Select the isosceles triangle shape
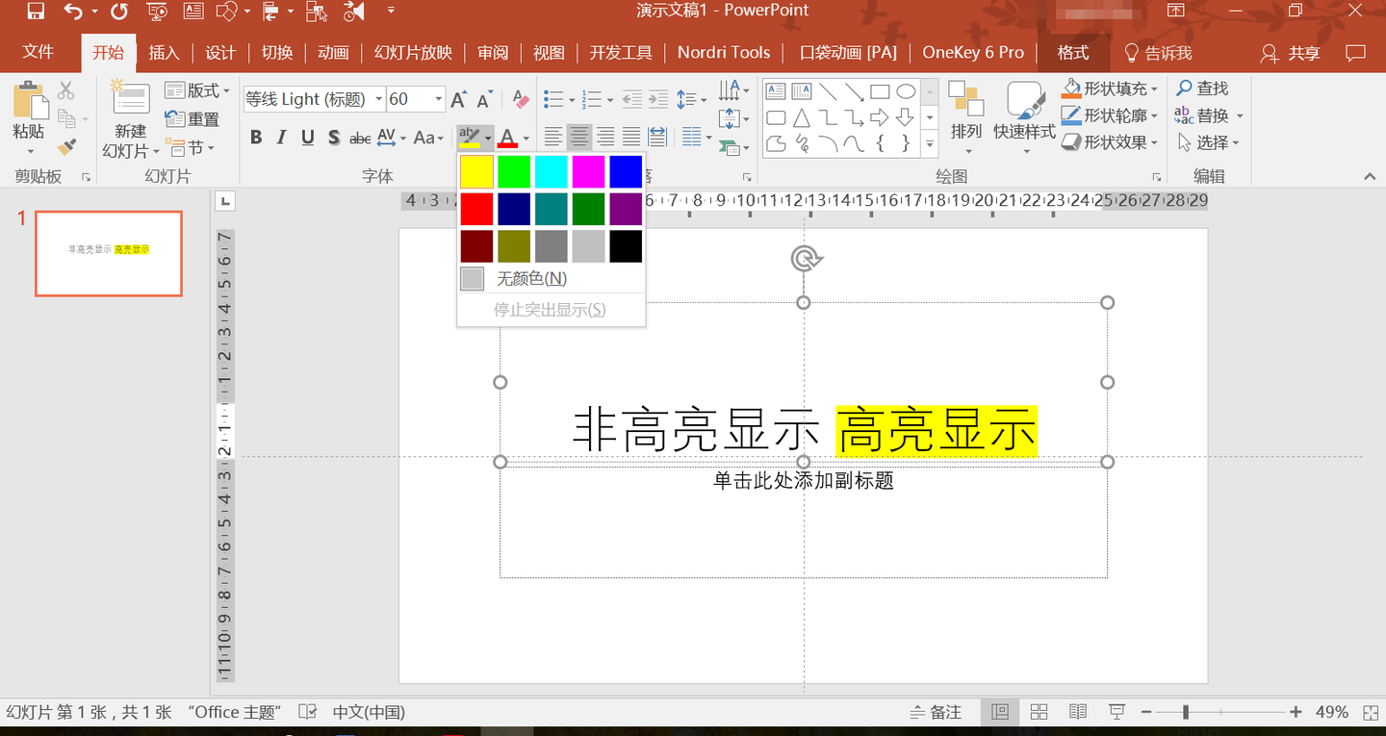Screen dimensions: 1386x736 tap(802, 118)
